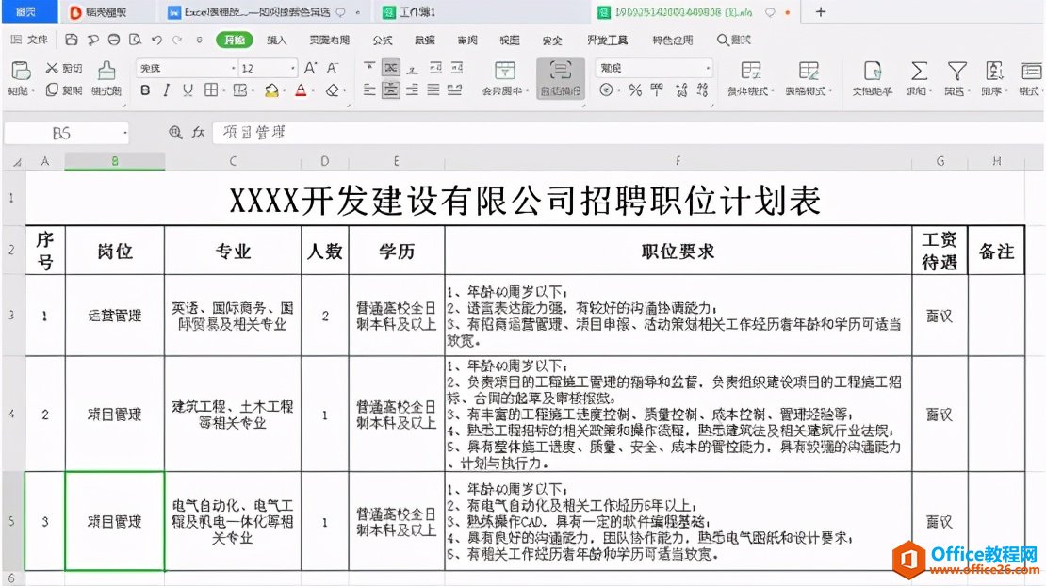Click the eraser Clear formatting icon
1046x586 pixels.
333,90
